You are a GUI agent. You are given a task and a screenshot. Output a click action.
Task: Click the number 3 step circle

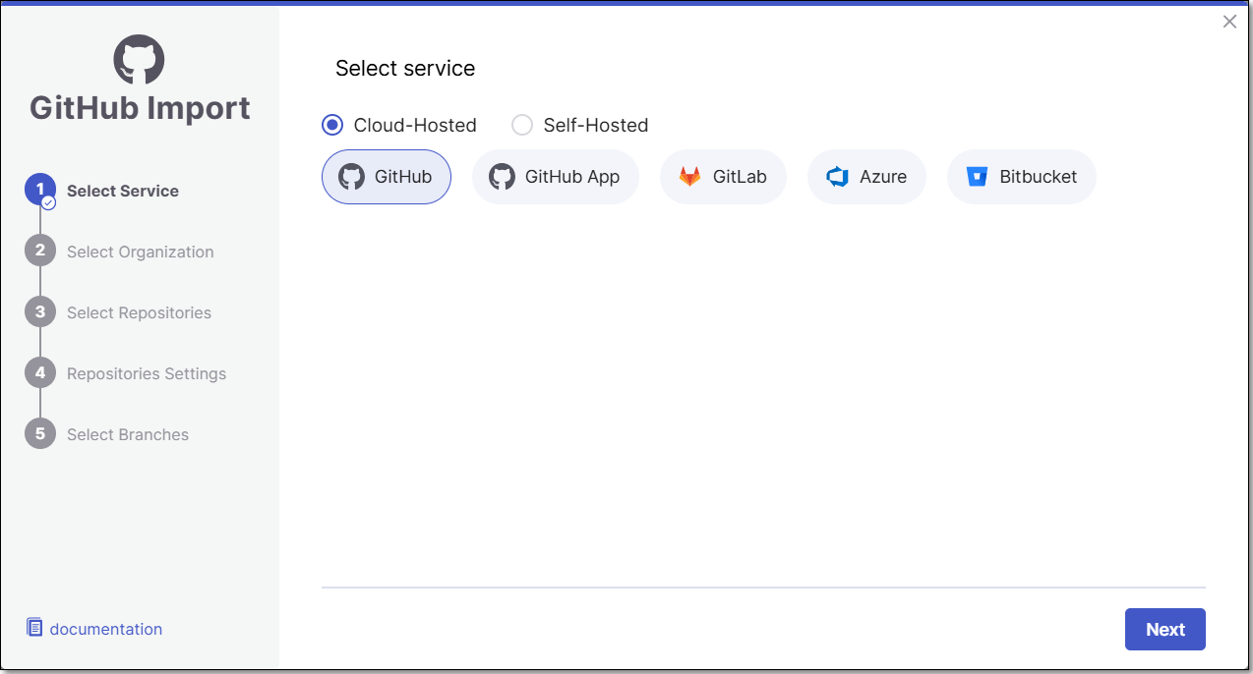(40, 311)
